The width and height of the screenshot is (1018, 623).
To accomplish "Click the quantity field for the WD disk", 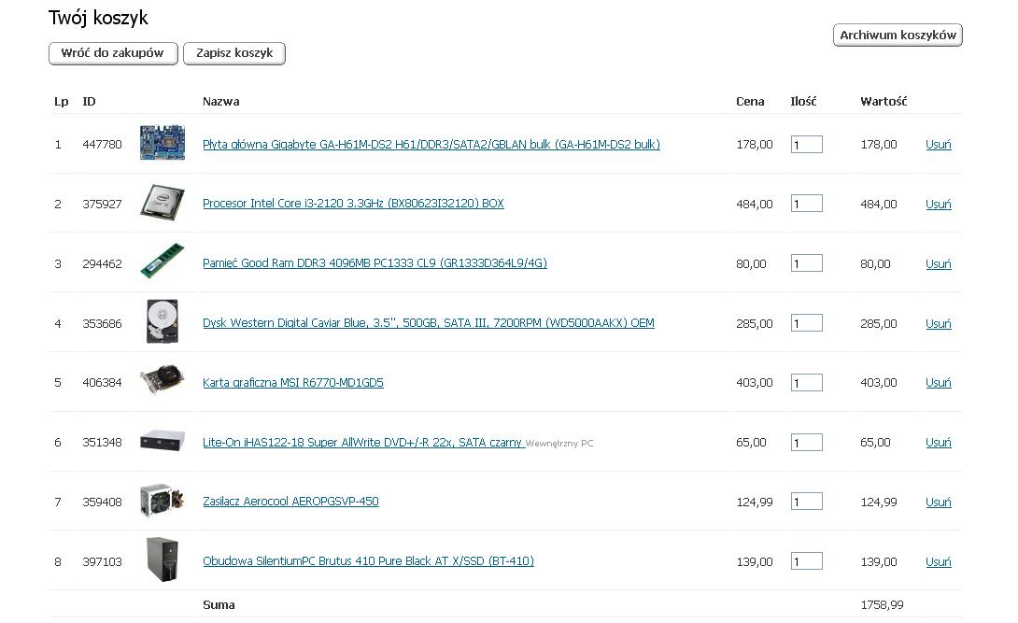I will pos(806,322).
